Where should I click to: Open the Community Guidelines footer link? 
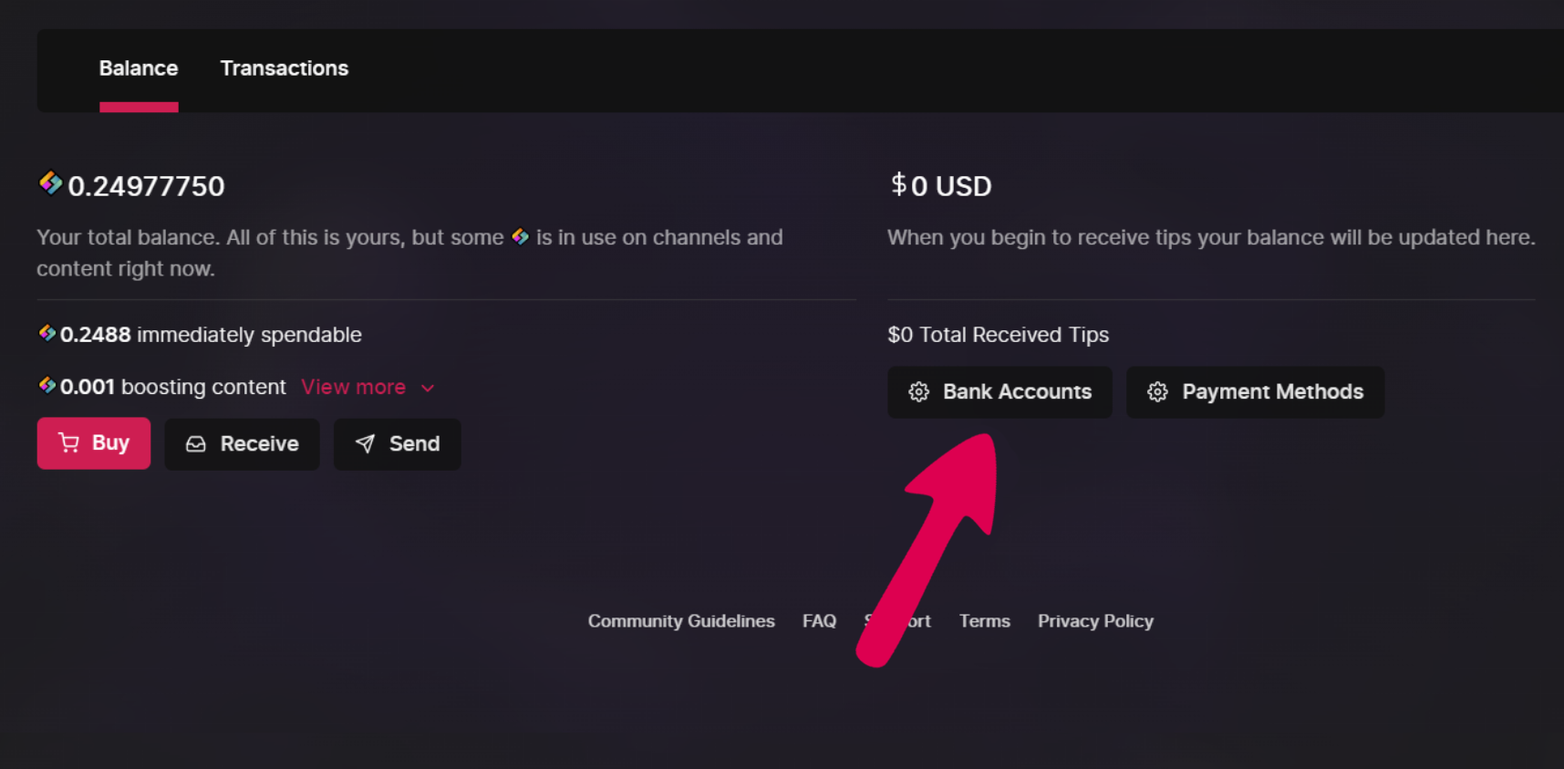pos(681,621)
